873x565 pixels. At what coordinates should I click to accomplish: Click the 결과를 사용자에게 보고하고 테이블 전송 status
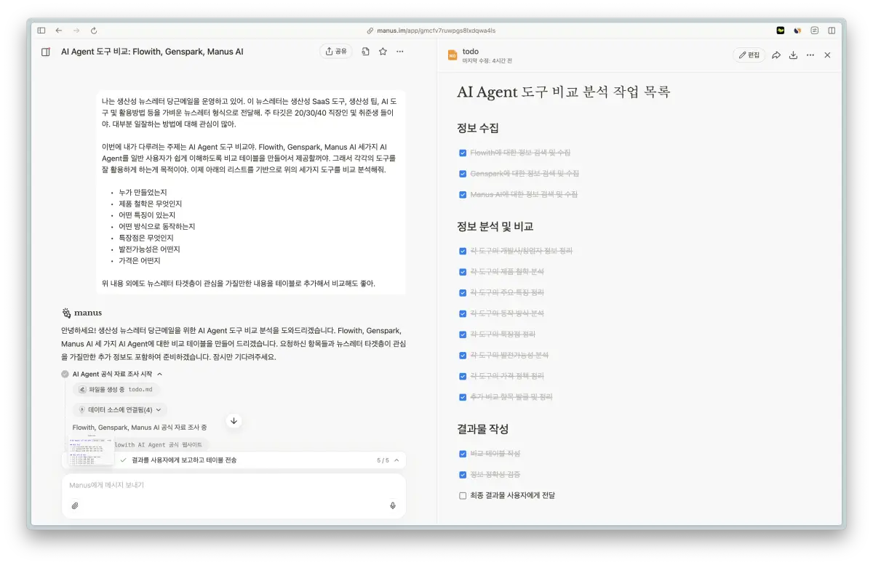coord(184,460)
